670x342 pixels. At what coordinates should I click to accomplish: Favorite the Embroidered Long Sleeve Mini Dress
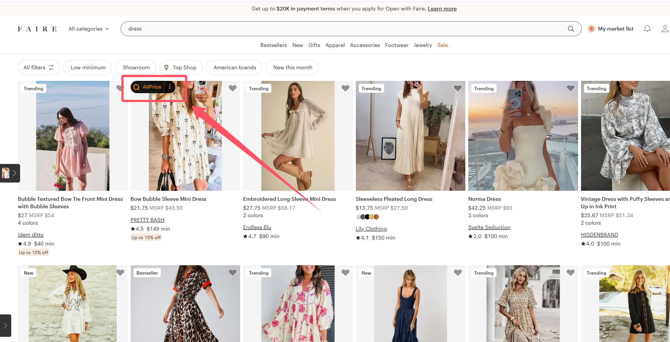pyautogui.click(x=345, y=88)
